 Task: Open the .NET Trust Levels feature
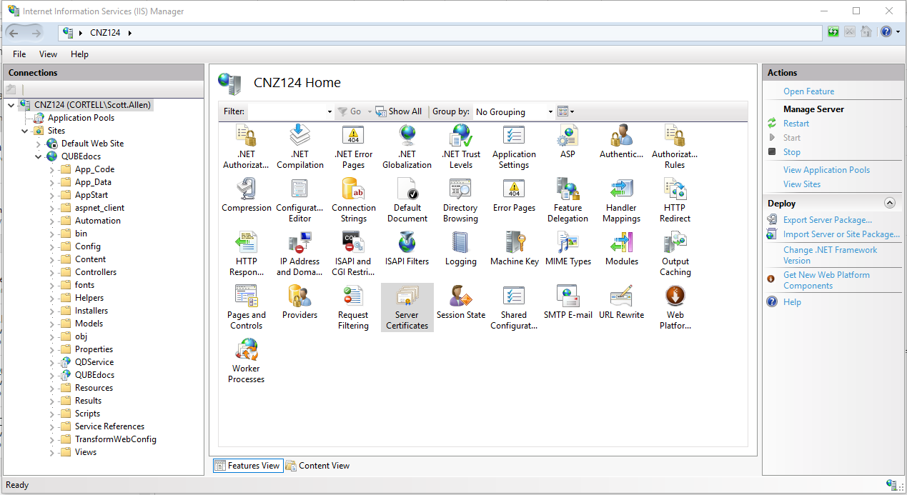[460, 146]
